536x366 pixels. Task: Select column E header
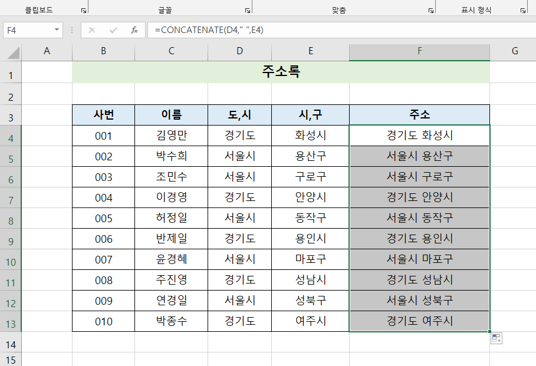pos(310,51)
